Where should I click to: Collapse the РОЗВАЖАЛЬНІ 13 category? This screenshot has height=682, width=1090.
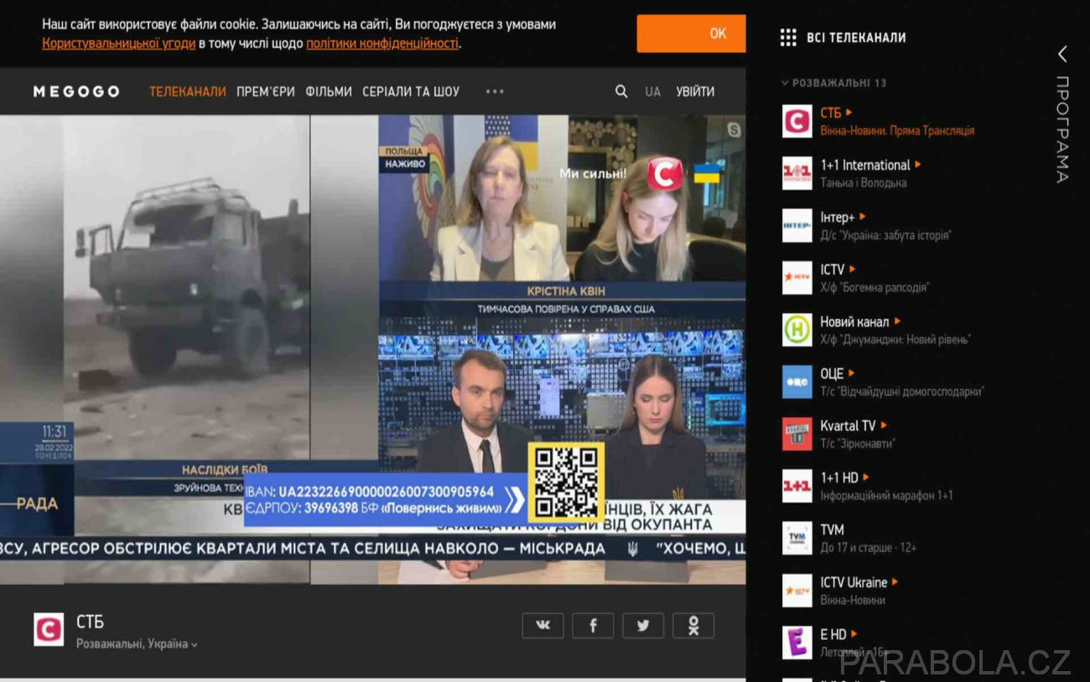coord(833,83)
